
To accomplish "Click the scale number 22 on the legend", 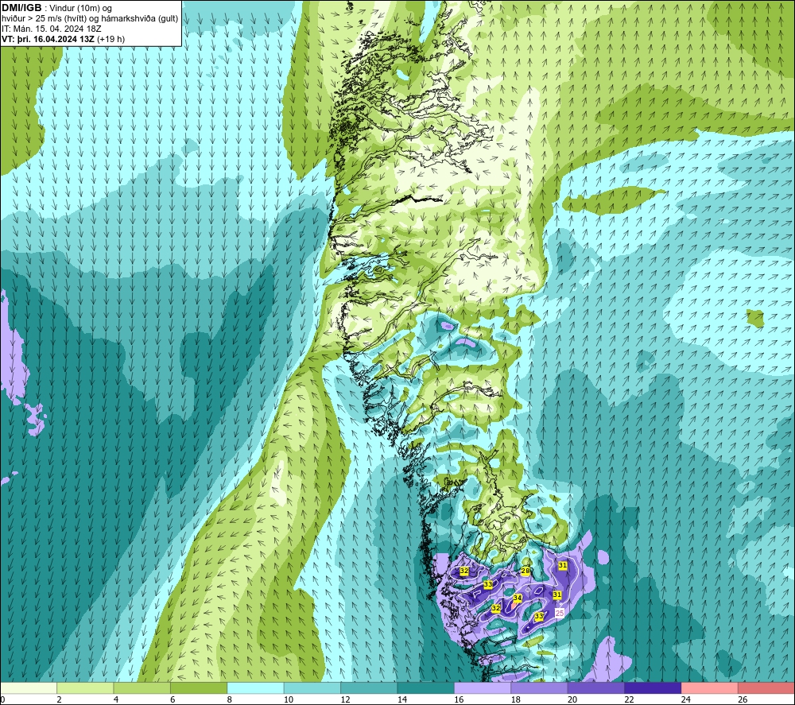I will 629,699.
